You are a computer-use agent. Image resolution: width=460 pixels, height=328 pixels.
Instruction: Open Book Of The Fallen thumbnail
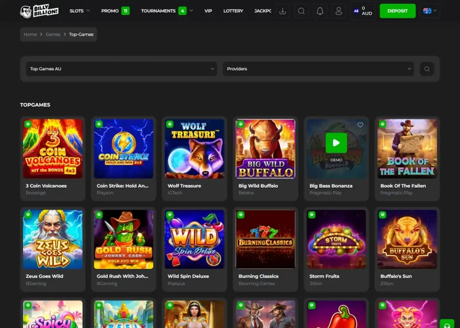click(407, 148)
